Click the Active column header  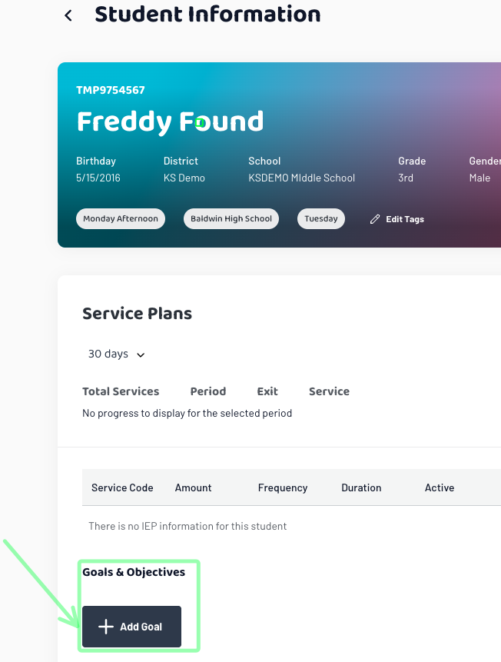(440, 487)
